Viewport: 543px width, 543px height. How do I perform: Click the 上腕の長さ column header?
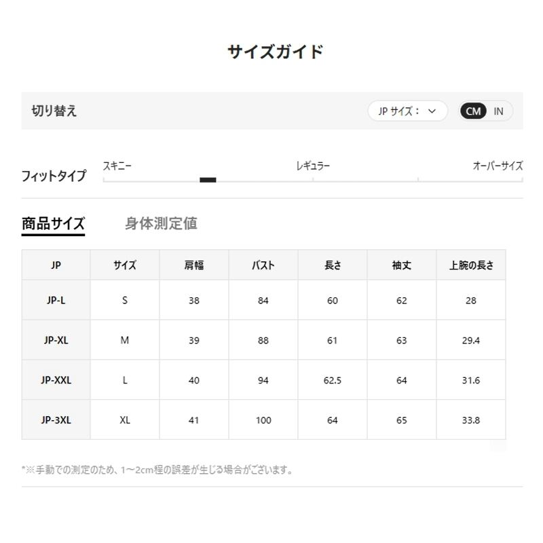click(471, 265)
